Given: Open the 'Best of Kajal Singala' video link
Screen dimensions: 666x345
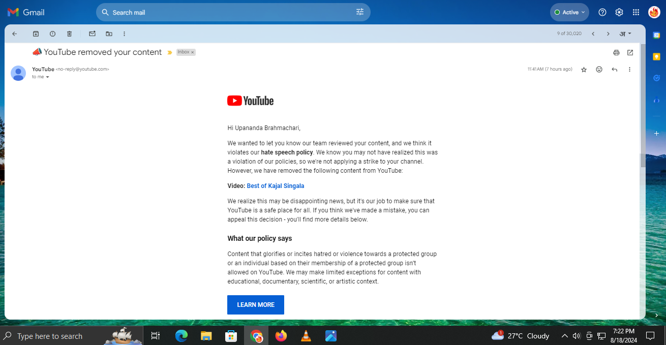Looking at the screenshot, I should pos(275,186).
